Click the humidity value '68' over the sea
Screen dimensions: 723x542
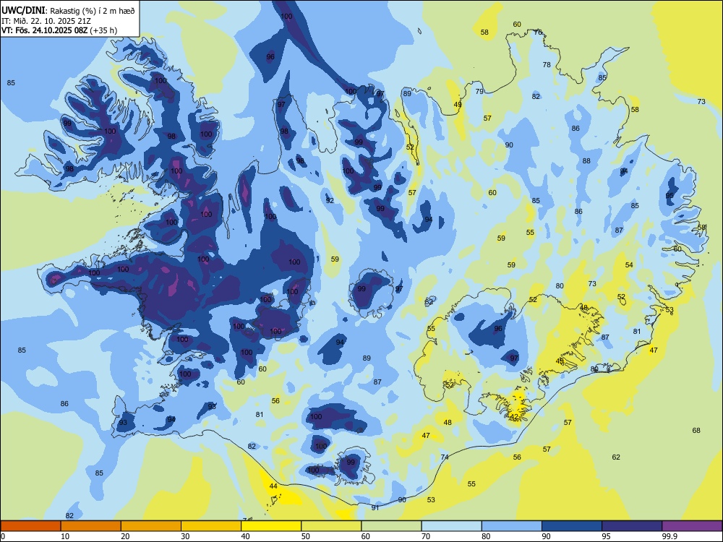696,430
